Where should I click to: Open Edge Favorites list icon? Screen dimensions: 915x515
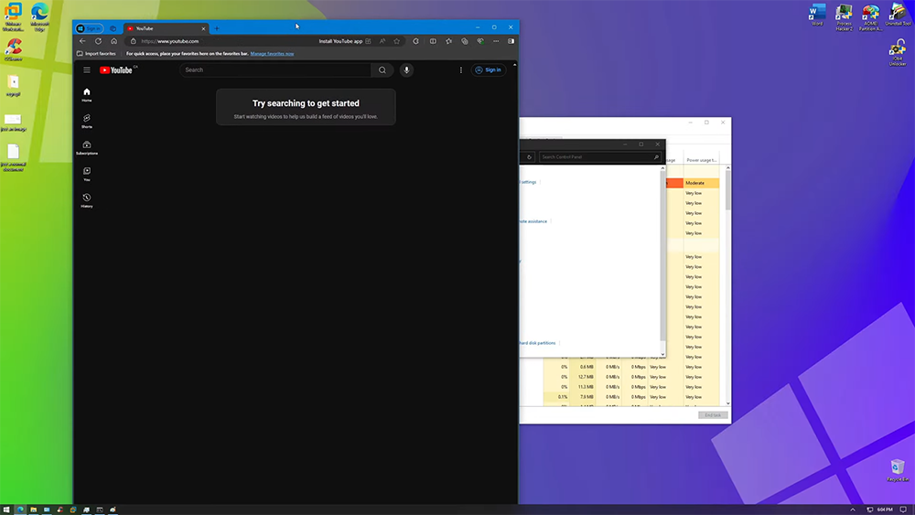click(x=448, y=41)
